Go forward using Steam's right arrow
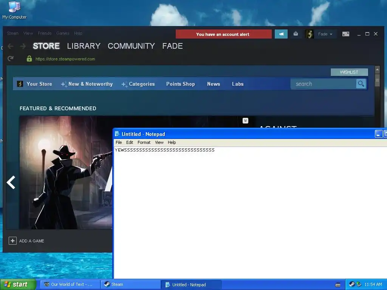 click(x=23, y=46)
